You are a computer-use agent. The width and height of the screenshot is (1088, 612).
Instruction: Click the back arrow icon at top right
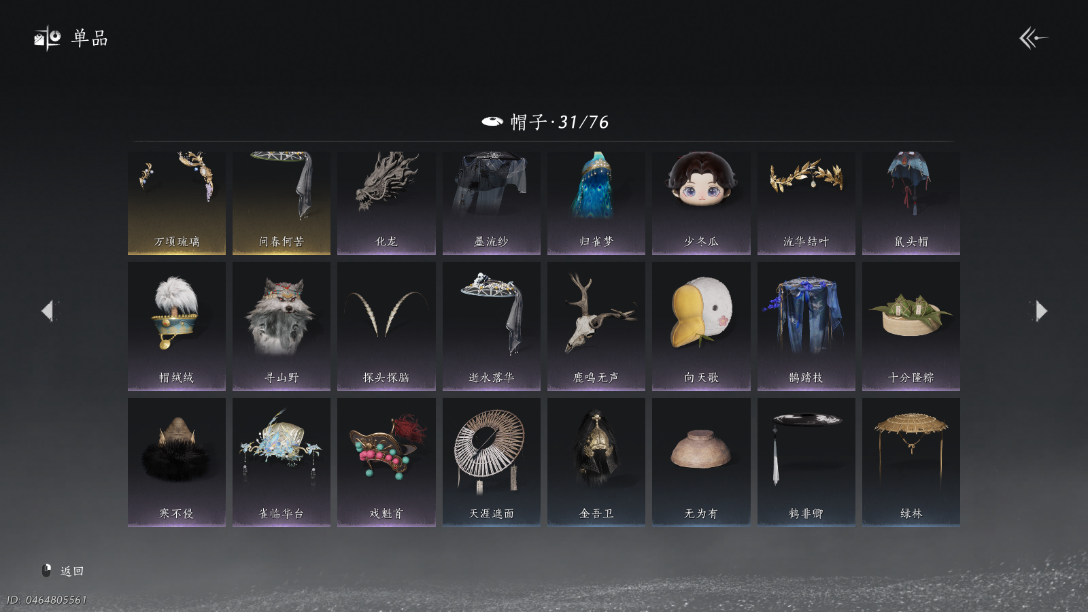click(x=1033, y=38)
